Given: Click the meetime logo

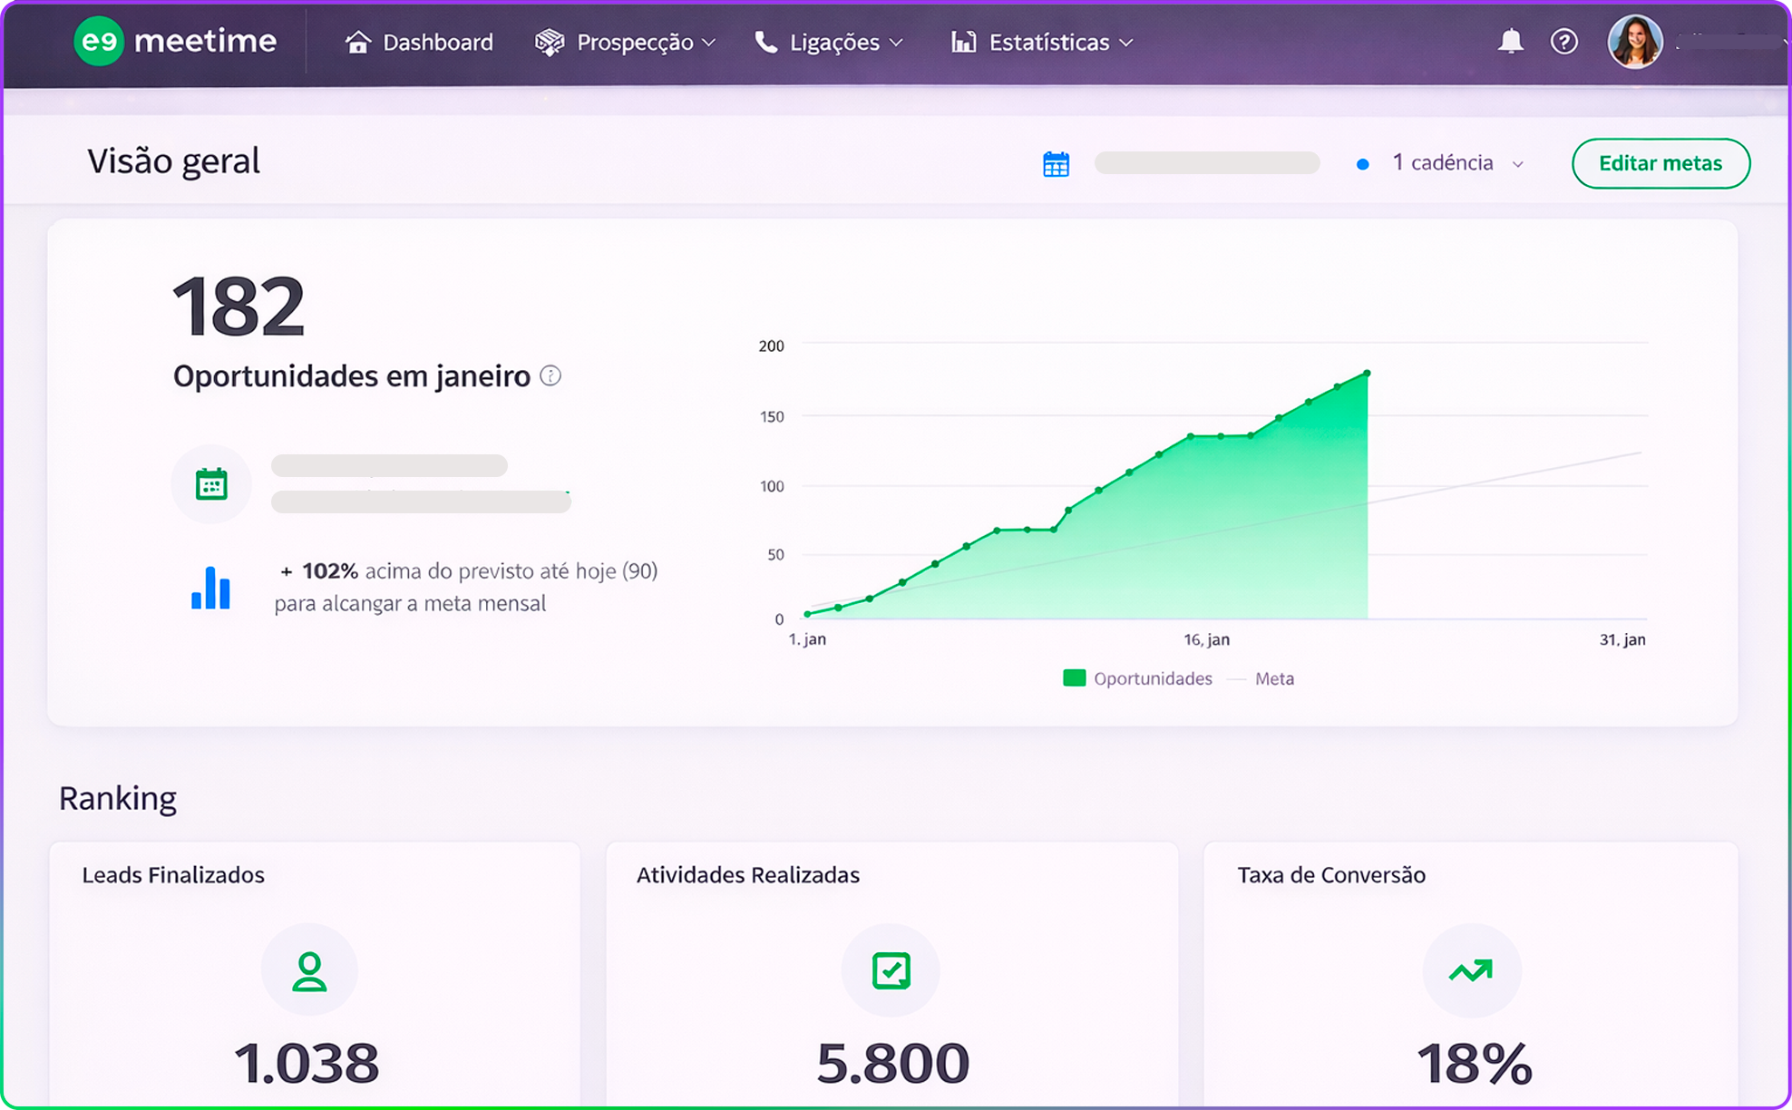Looking at the screenshot, I should pyautogui.click(x=175, y=41).
